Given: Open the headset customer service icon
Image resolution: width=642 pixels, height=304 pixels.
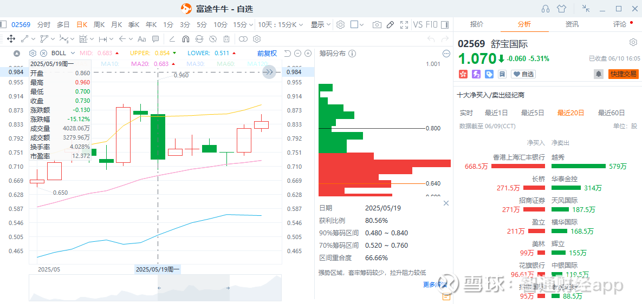Looking at the screenshot, I should pos(545,9).
